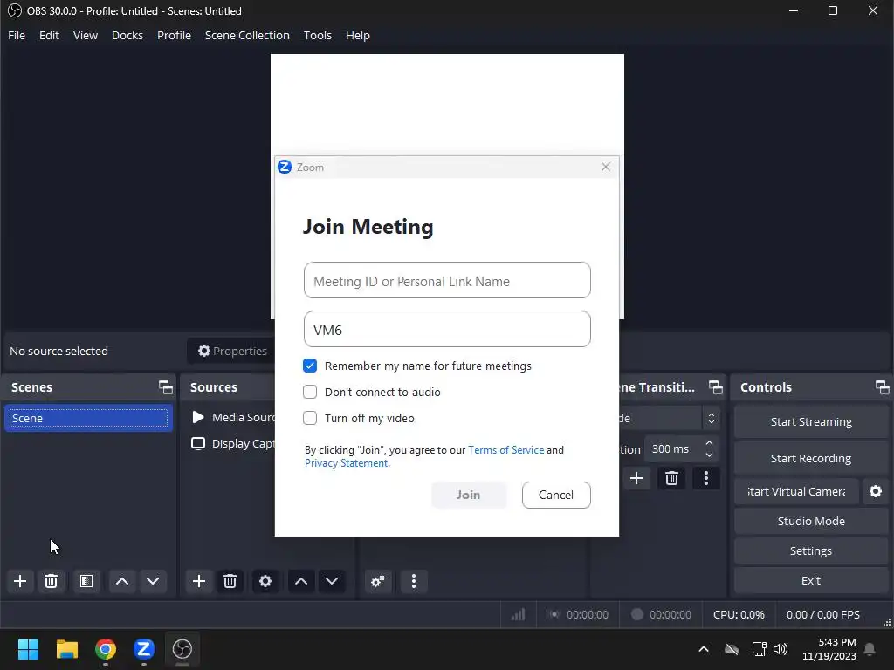
Task: Open virtual camera settings gear
Action: click(x=876, y=491)
